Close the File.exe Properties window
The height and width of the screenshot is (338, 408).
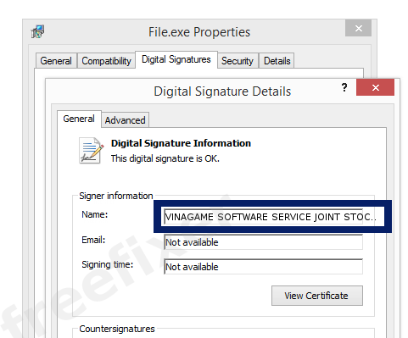tap(358, 28)
